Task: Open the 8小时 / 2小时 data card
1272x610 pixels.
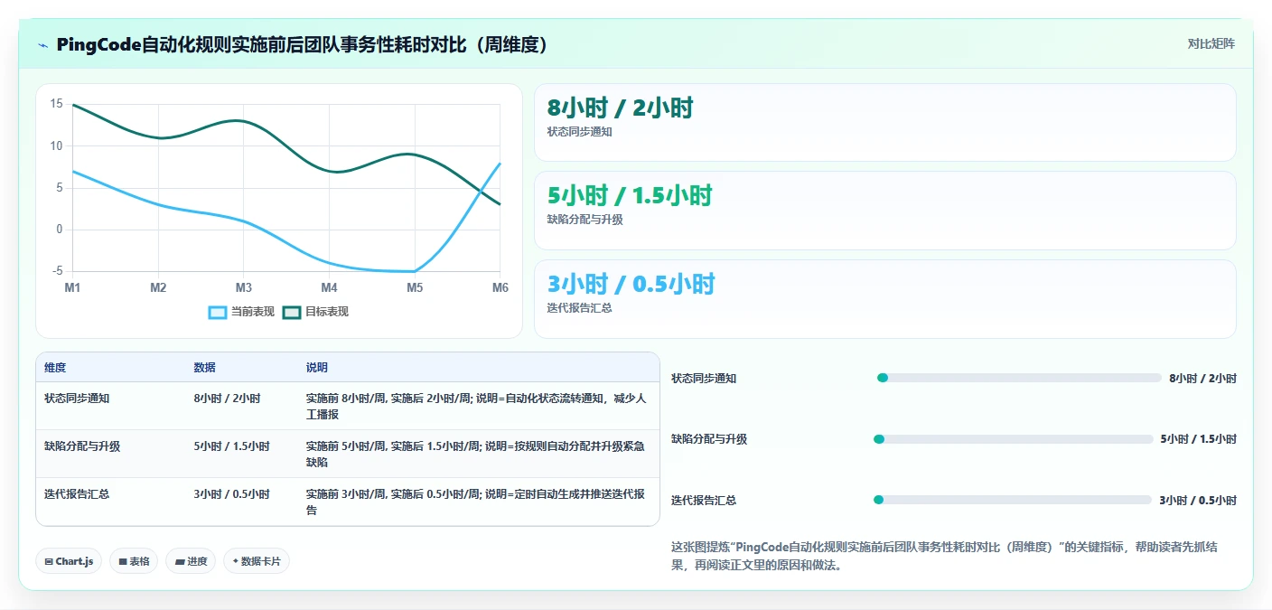Action: [885, 123]
